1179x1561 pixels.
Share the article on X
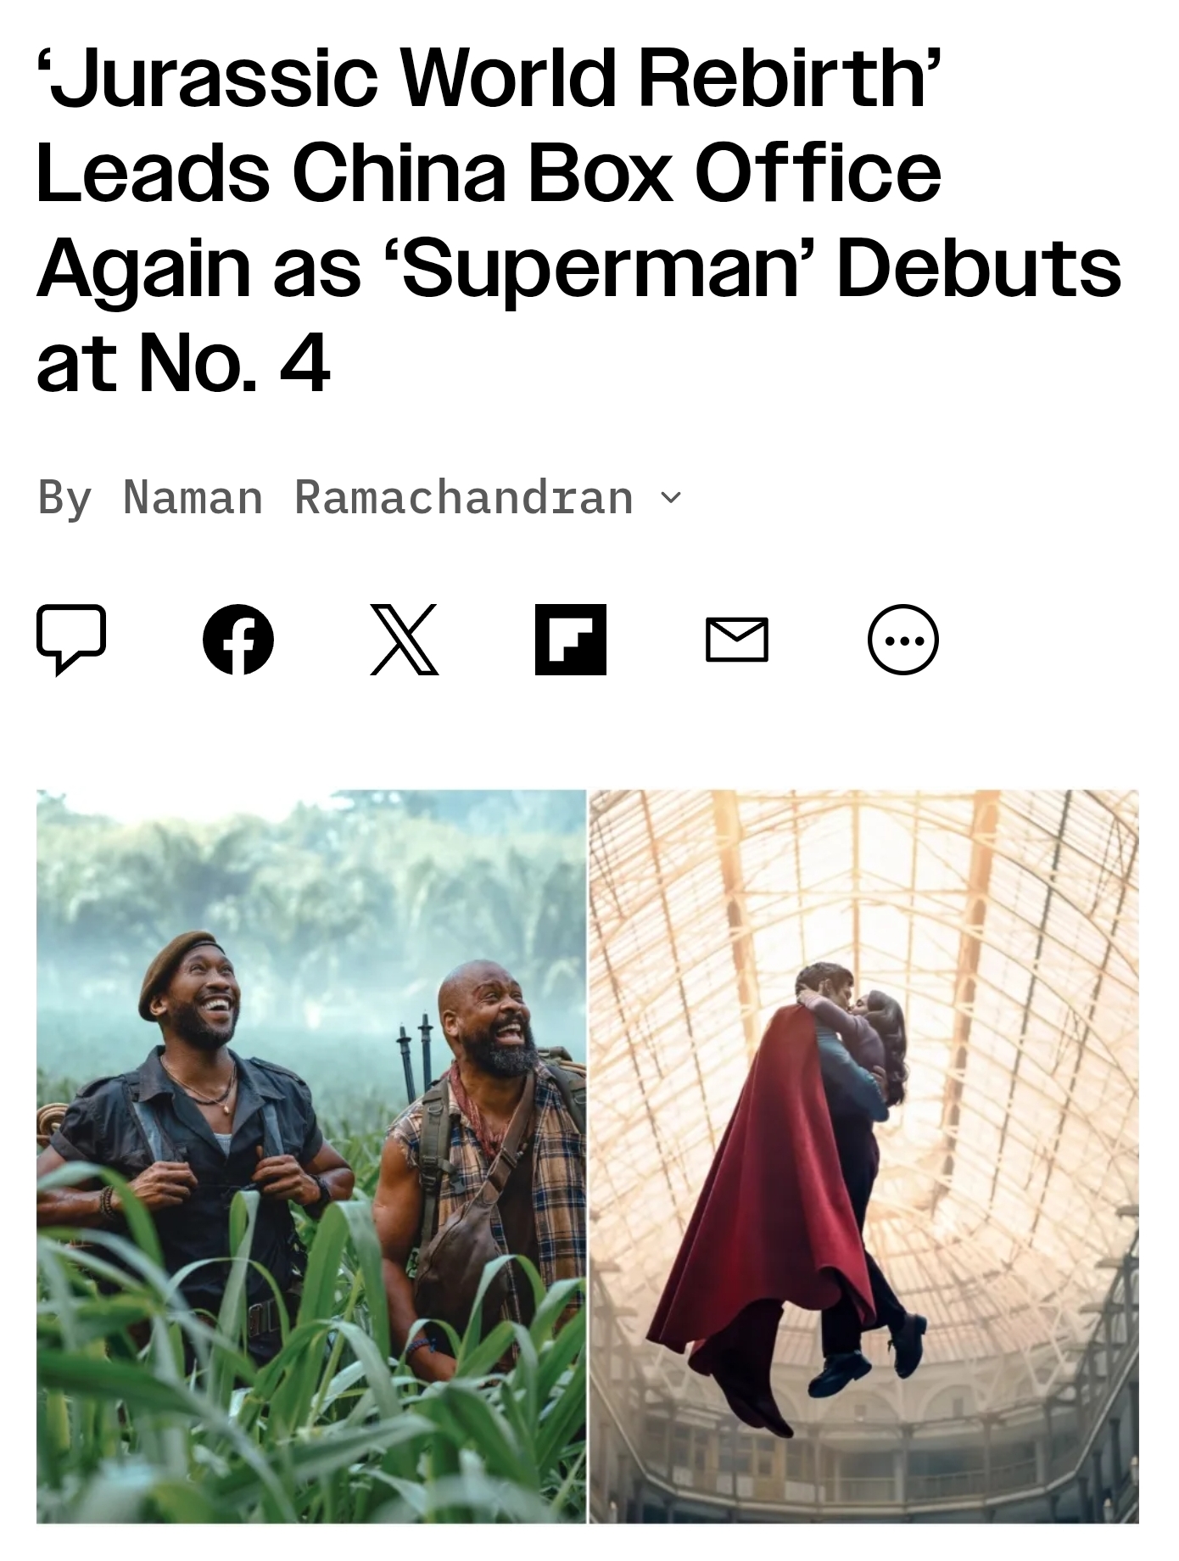405,640
